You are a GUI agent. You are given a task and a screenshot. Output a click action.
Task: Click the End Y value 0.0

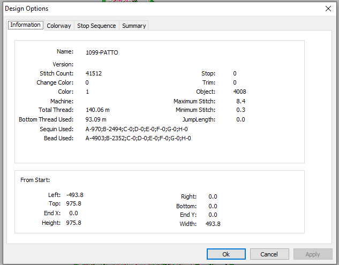coord(213,215)
